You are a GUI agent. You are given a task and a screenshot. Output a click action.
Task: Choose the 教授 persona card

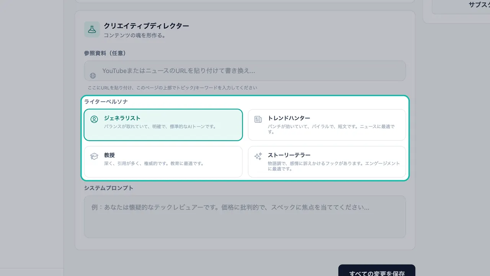click(163, 162)
